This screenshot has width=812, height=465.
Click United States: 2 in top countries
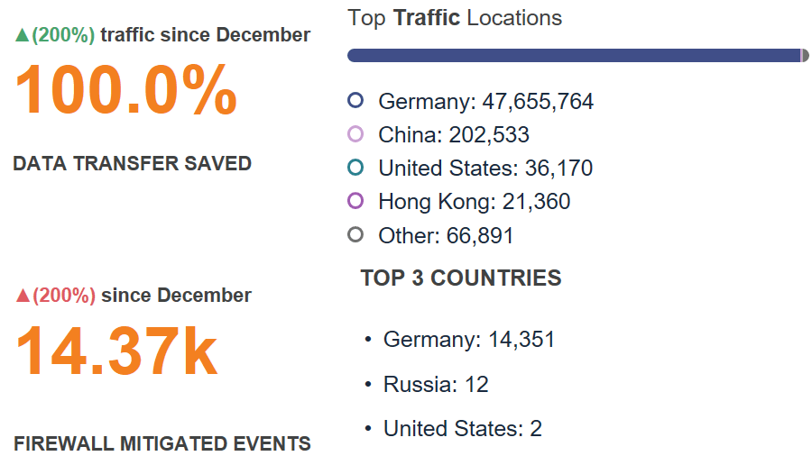point(462,429)
